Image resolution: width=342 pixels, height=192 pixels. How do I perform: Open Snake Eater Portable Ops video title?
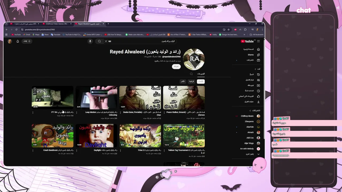(x=142, y=114)
